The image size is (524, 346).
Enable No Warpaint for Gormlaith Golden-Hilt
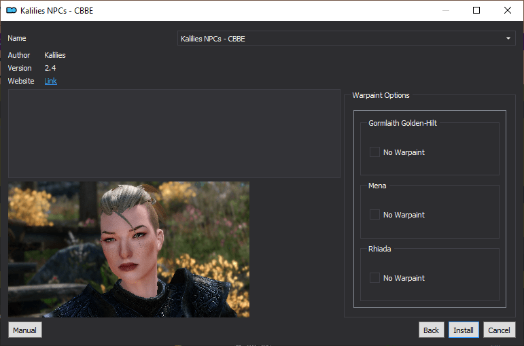coord(374,152)
